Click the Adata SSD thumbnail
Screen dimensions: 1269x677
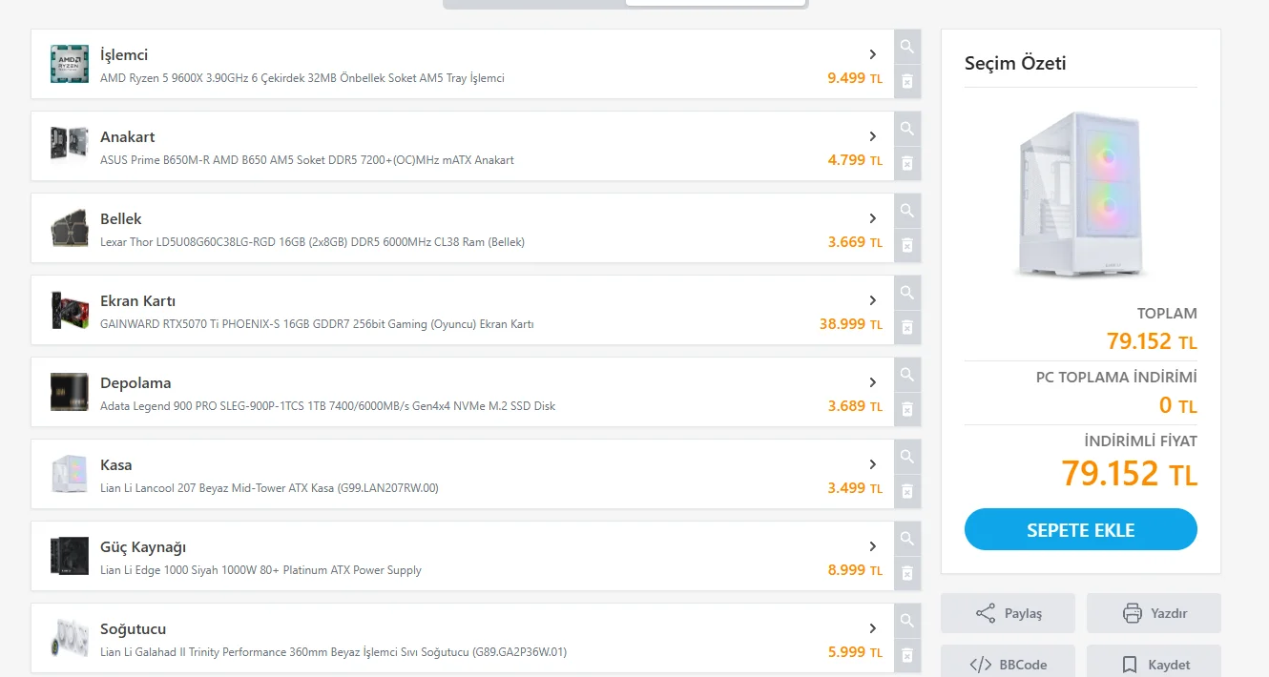click(70, 392)
